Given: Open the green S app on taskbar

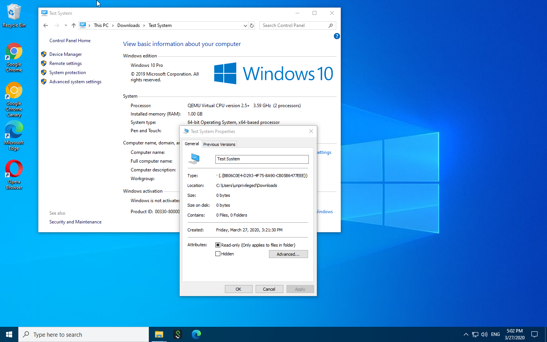Looking at the screenshot, I should 177,334.
